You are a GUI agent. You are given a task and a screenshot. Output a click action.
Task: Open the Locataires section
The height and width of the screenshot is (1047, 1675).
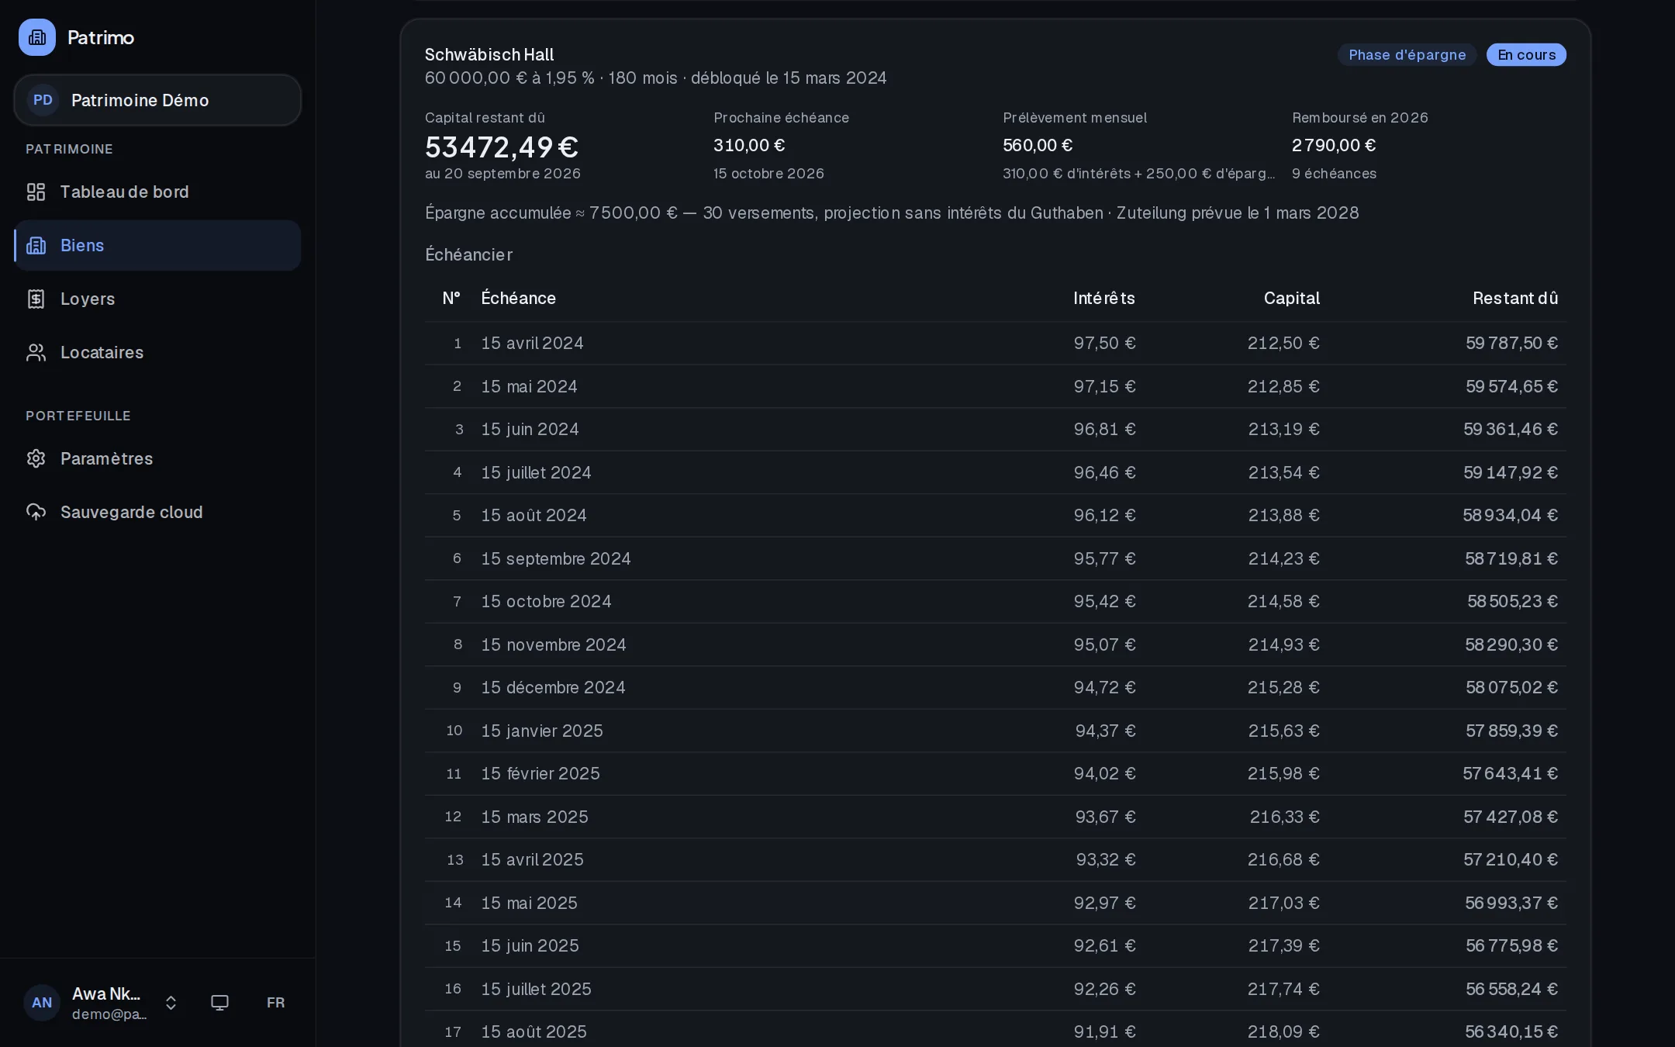point(157,352)
